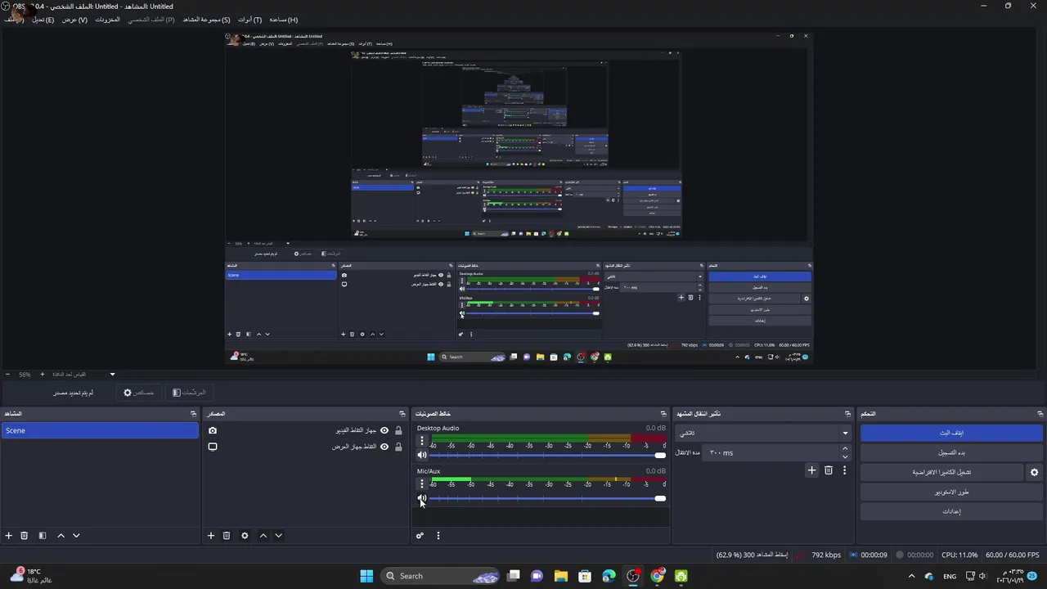Open File Explorer from taskbar

pyautogui.click(x=560, y=576)
